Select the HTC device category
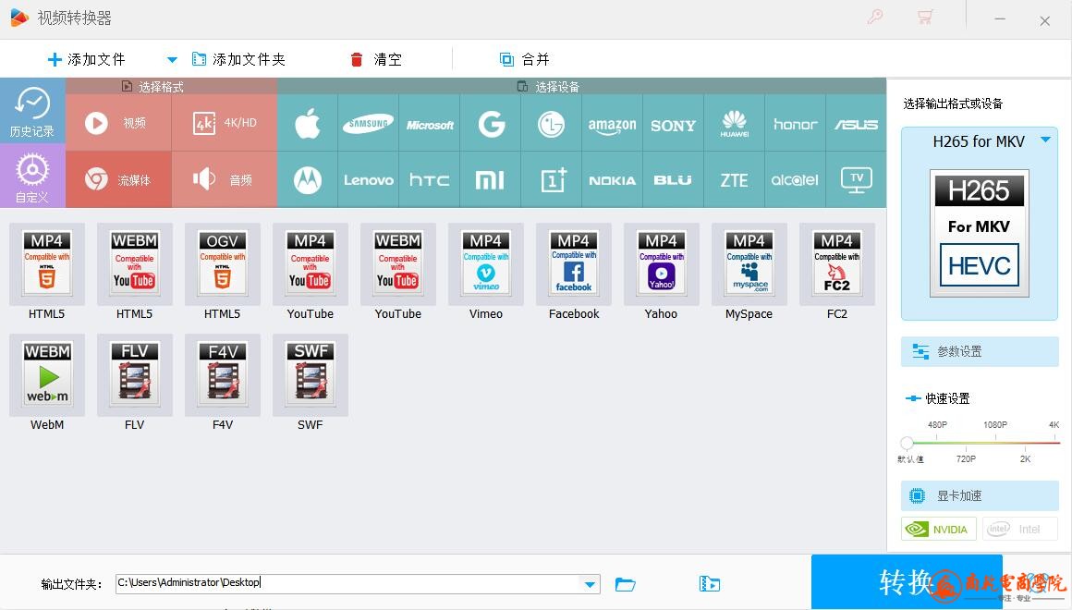Image resolution: width=1072 pixels, height=610 pixels. [x=430, y=180]
